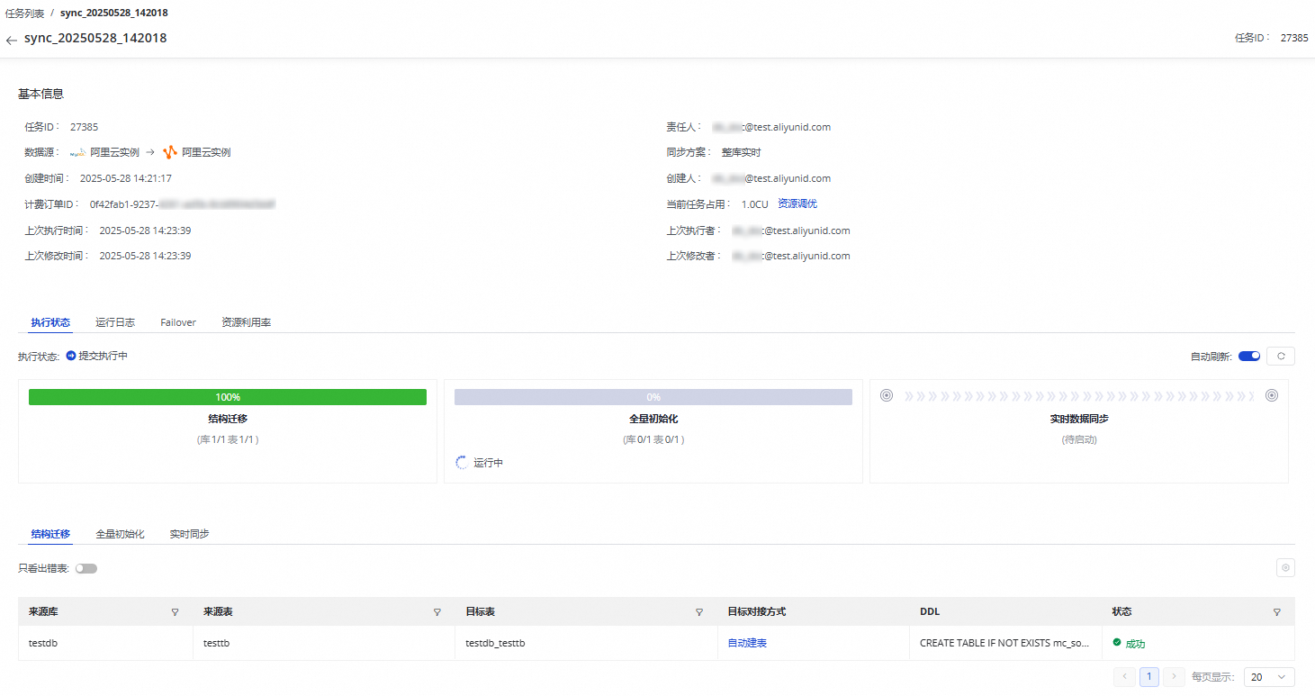Click the 整库实时 sync plan value
This screenshot has height=696, width=1315.
click(741, 152)
